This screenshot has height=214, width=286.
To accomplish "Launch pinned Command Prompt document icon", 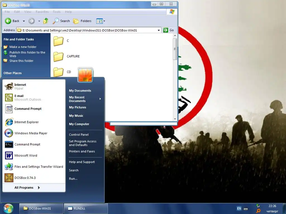I will [9, 109].
